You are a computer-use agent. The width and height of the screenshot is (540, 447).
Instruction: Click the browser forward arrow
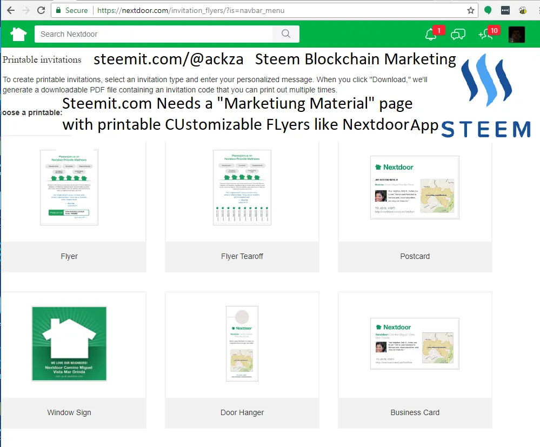26,10
